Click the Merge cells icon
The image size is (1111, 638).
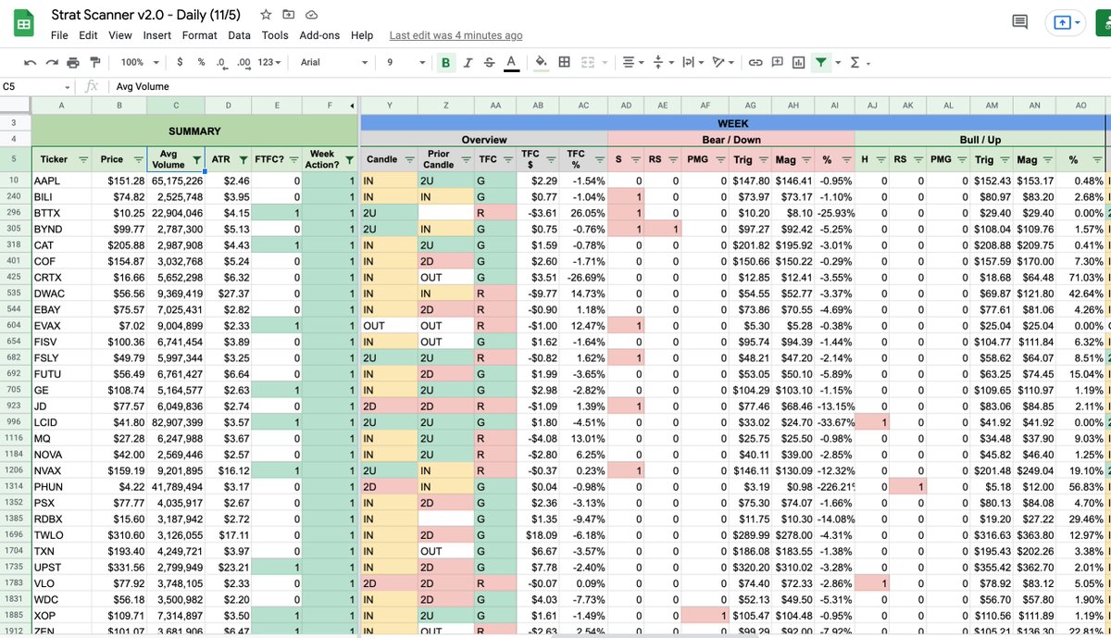pos(586,62)
